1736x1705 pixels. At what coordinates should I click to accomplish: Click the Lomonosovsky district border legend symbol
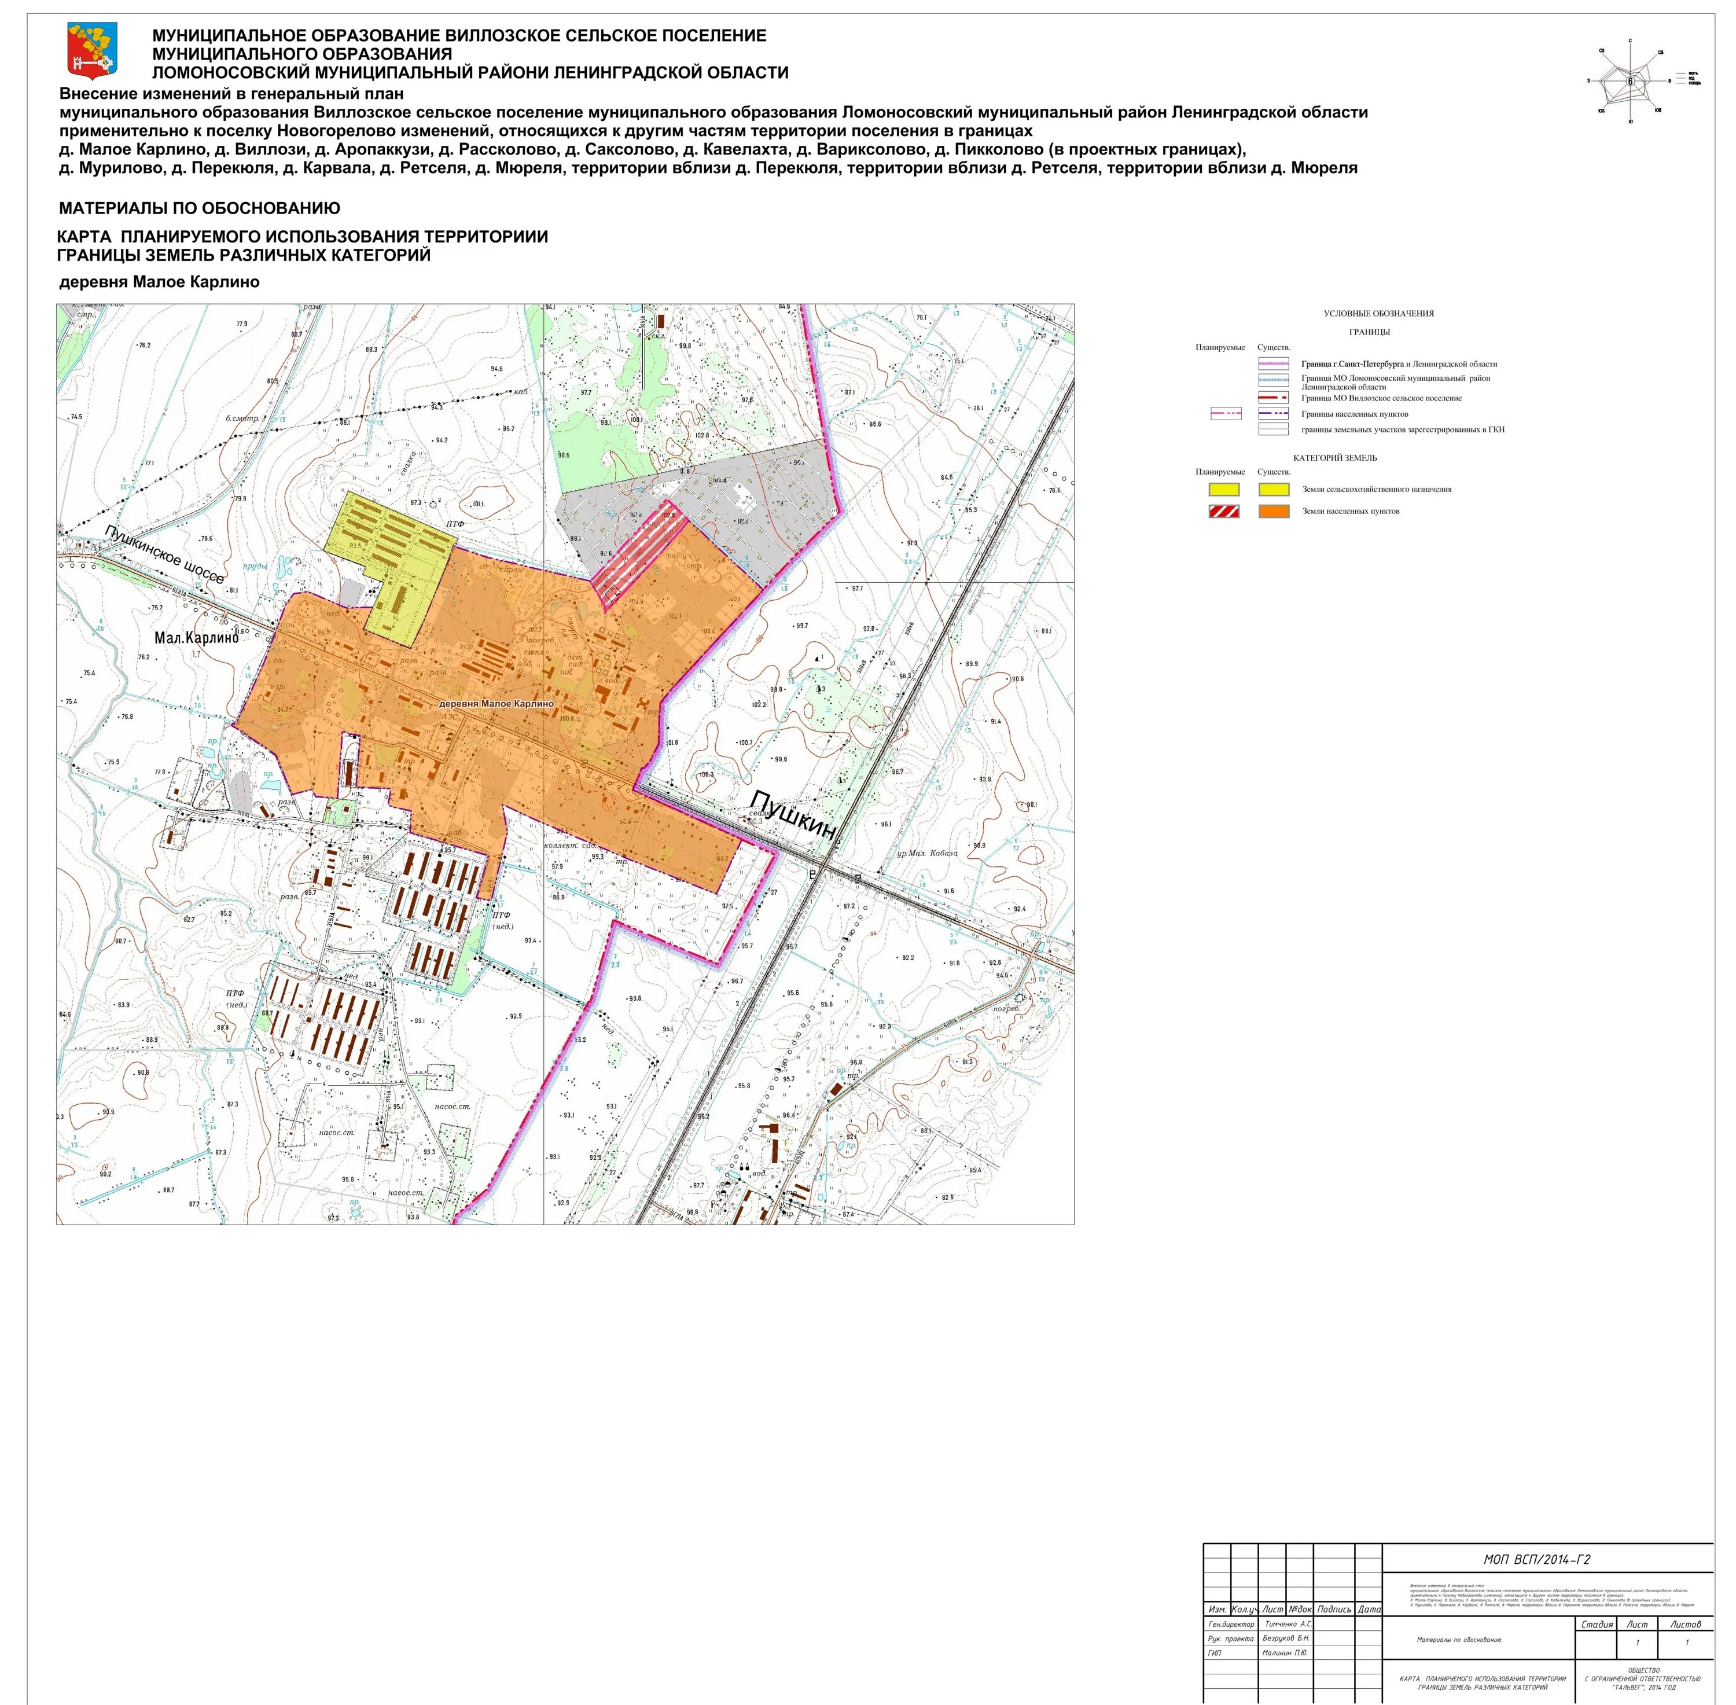pyautogui.click(x=1273, y=380)
